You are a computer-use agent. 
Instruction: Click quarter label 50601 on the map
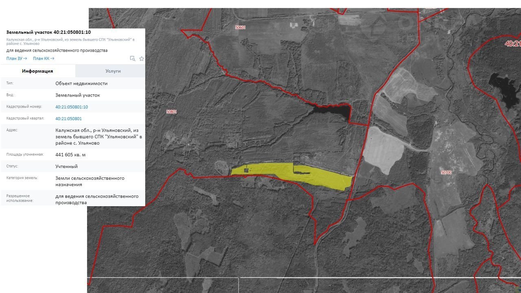tap(240, 28)
